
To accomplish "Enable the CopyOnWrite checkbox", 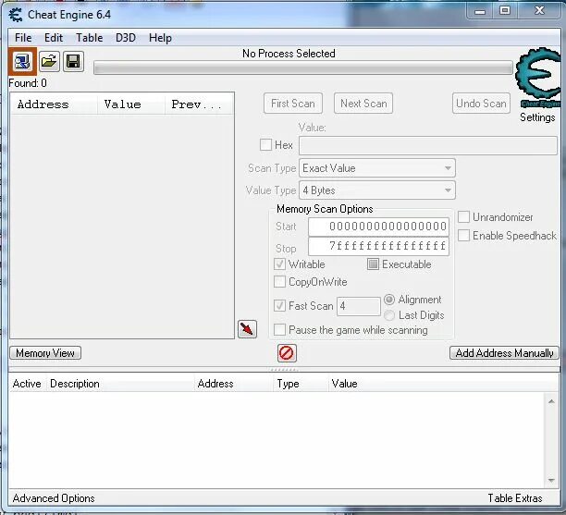I will [279, 281].
